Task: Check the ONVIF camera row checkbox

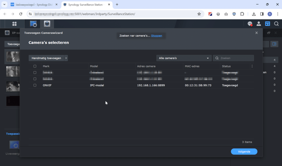Action: pyautogui.click(x=35, y=85)
